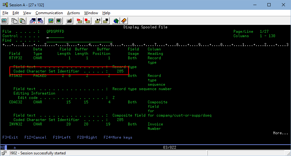Stop recording the macro

(x=87, y=21)
